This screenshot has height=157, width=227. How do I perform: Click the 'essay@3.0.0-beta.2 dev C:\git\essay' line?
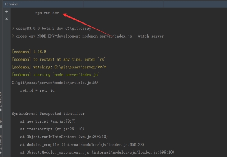click(51, 29)
